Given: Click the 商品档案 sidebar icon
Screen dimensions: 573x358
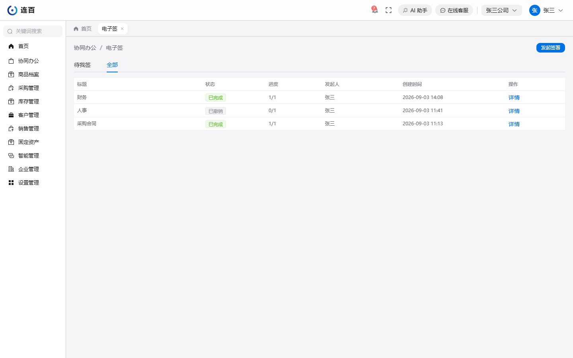Looking at the screenshot, I should 11,75.
